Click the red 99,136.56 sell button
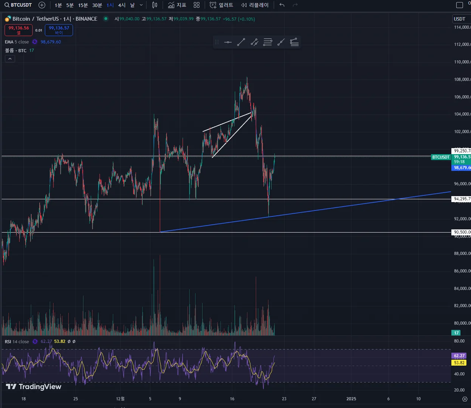The image size is (471, 408). 19,30
